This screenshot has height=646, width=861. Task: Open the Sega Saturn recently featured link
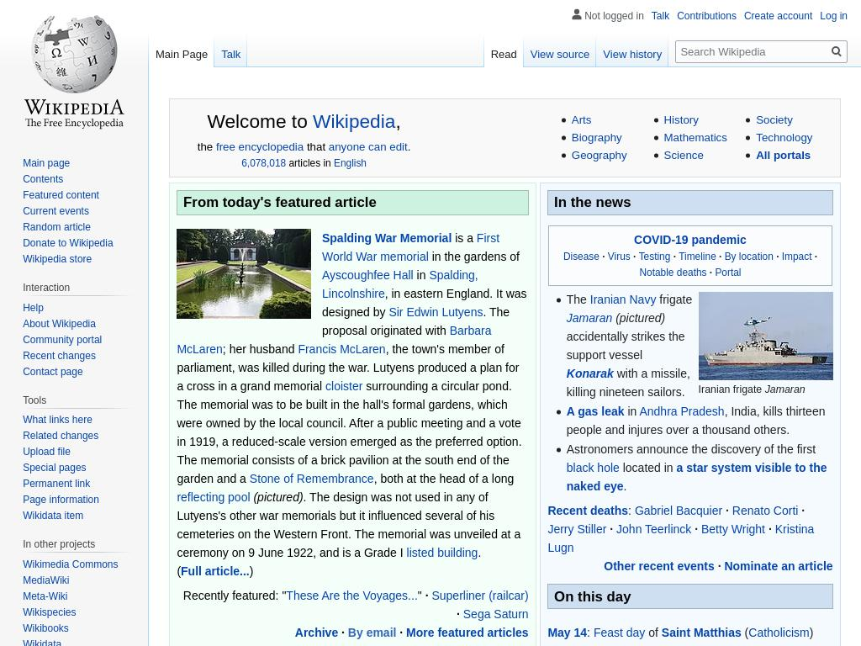[495, 614]
